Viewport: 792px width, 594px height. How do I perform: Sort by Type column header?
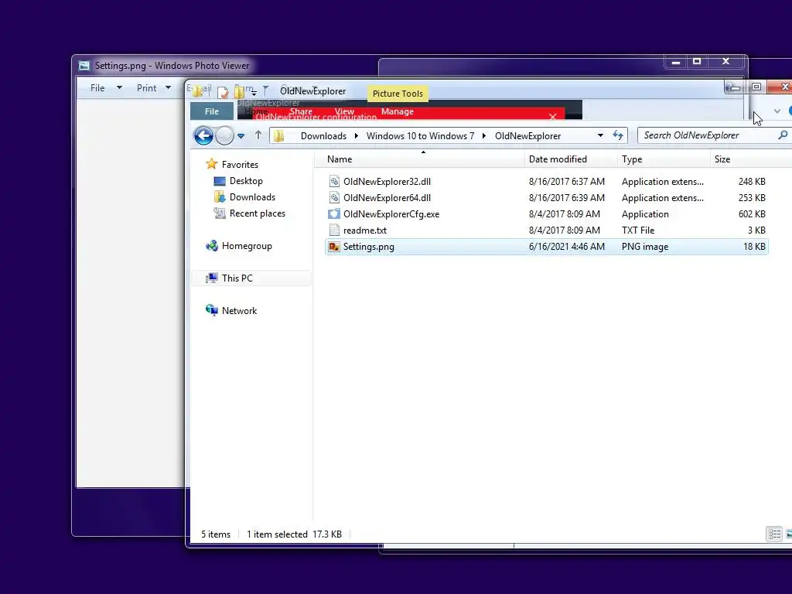[x=632, y=159]
